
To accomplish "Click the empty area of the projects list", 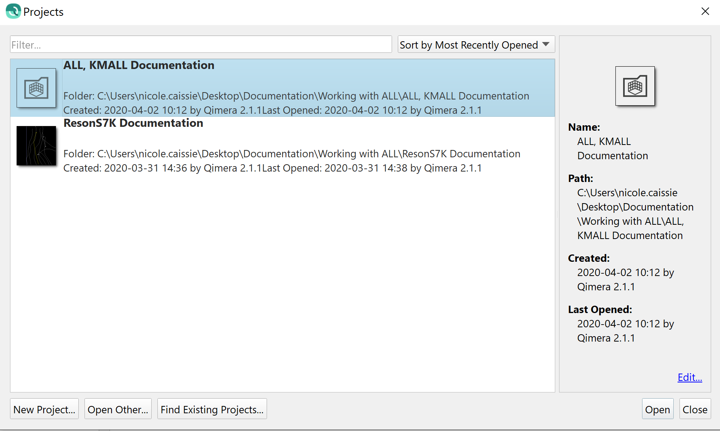I will tap(282, 281).
